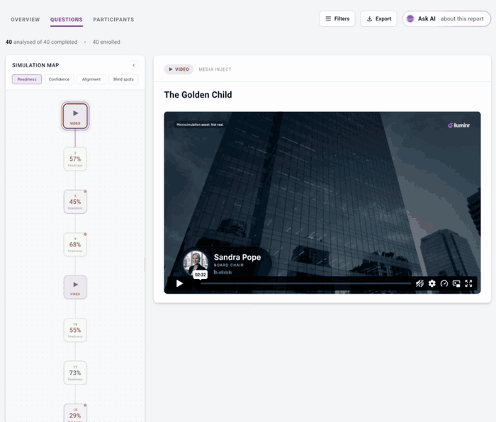Select the Questions tab

click(67, 20)
